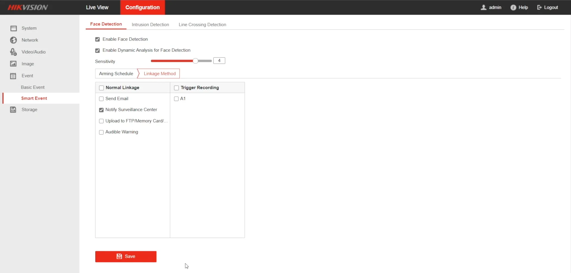The width and height of the screenshot is (571, 273).
Task: Click the Network globe icon
Action: (13, 40)
